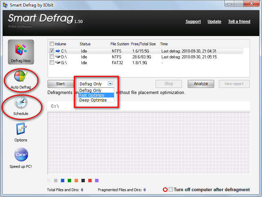Check the D:\ volume checkbox
262x197 pixels.
click(52, 57)
